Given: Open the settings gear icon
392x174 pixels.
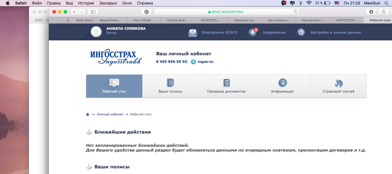Looking at the screenshot, I should pos(301,32).
